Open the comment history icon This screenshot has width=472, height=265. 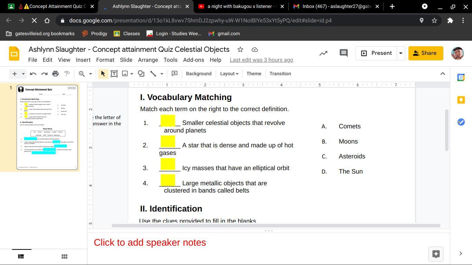pyautogui.click(x=343, y=53)
